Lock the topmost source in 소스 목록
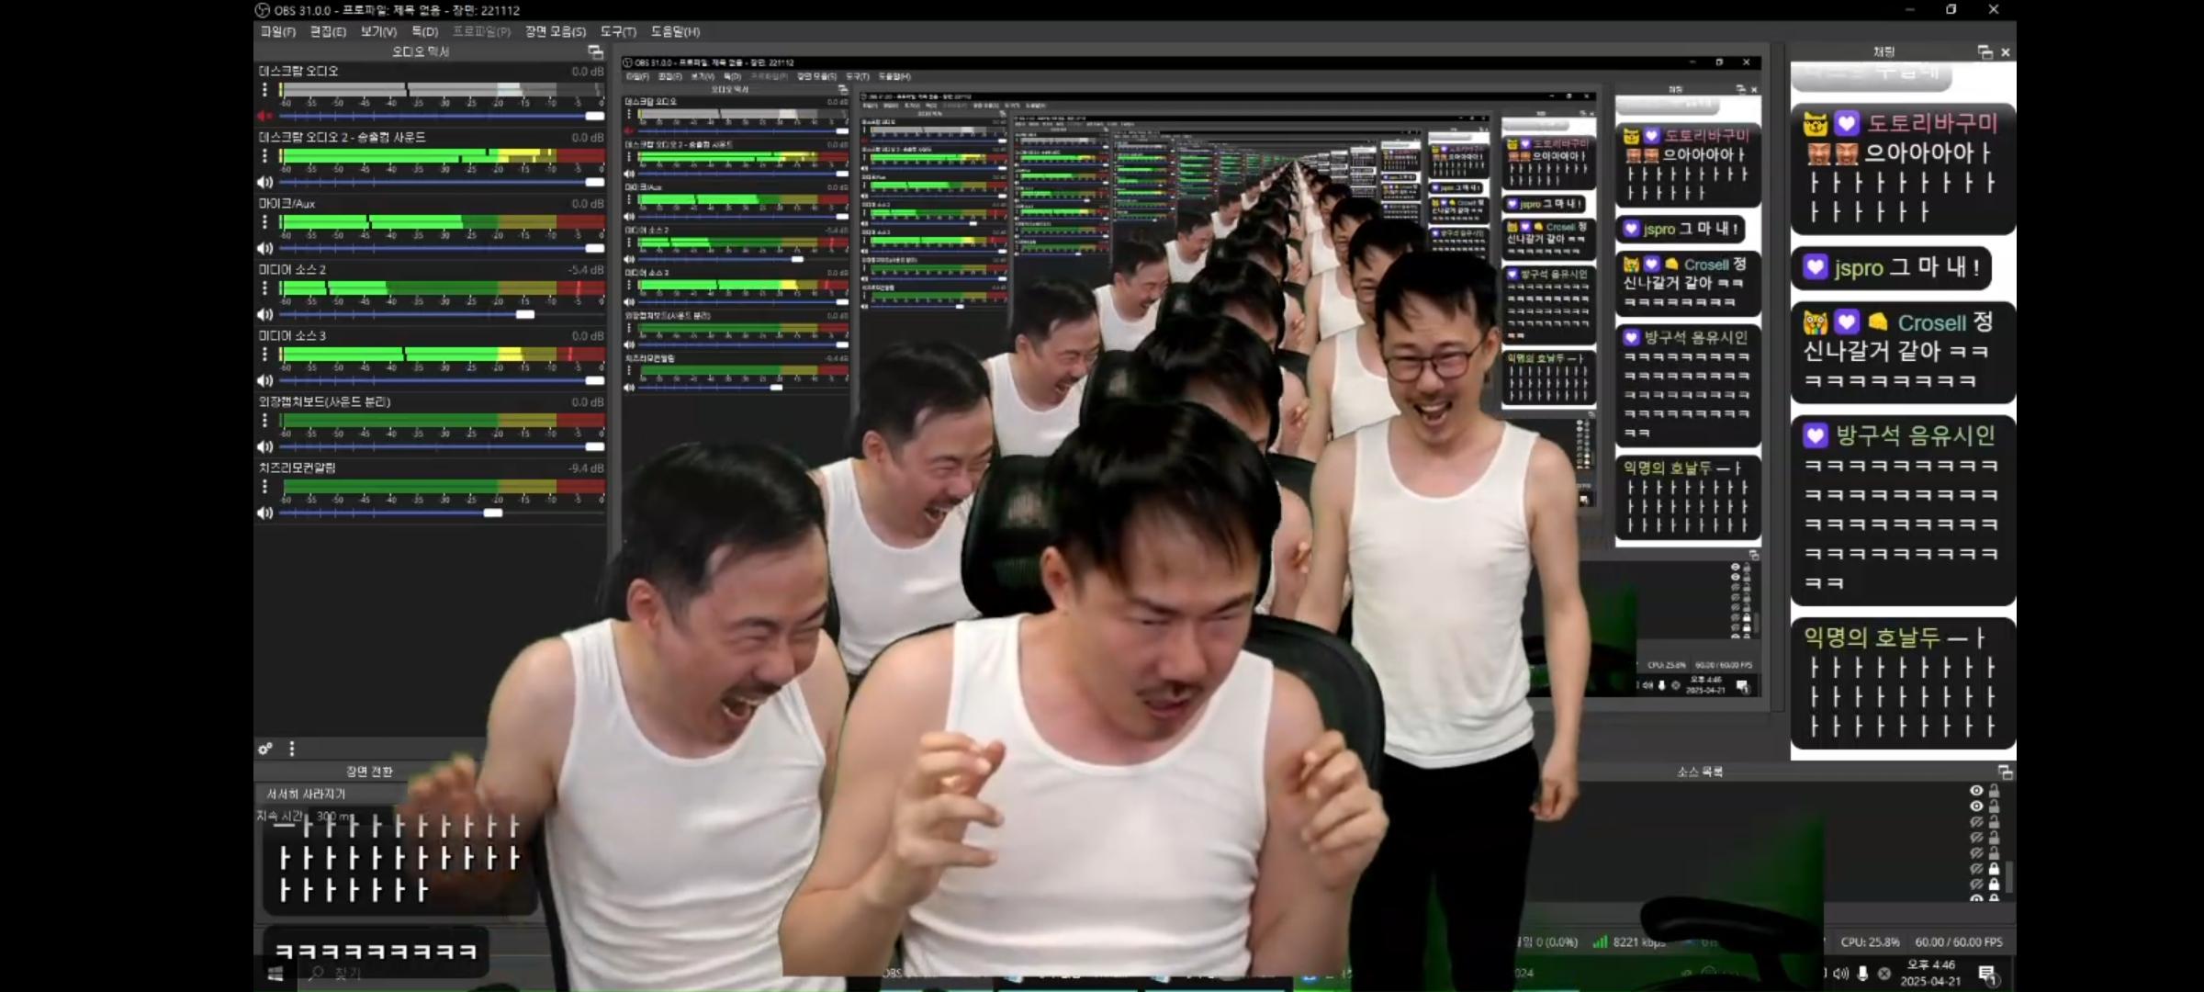The height and width of the screenshot is (992, 2204). 1994,791
